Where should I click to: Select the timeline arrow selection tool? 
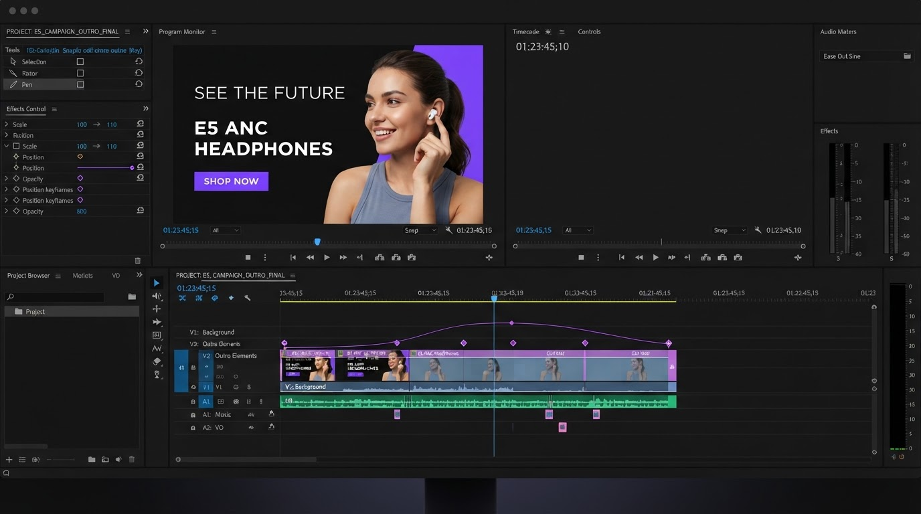pos(157,283)
